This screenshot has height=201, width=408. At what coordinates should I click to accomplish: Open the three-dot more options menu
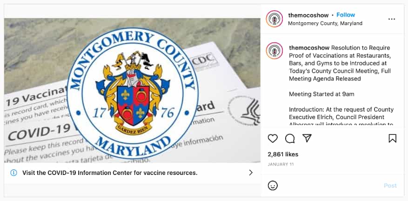point(392,19)
